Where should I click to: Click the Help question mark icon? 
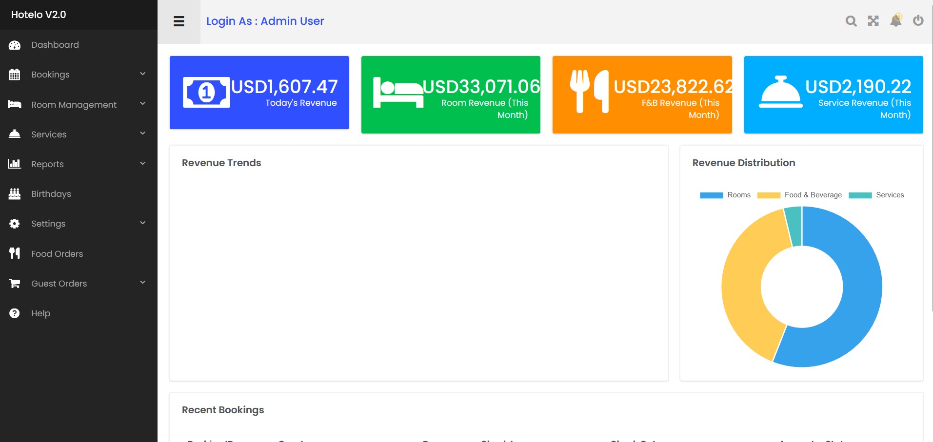pyautogui.click(x=15, y=313)
